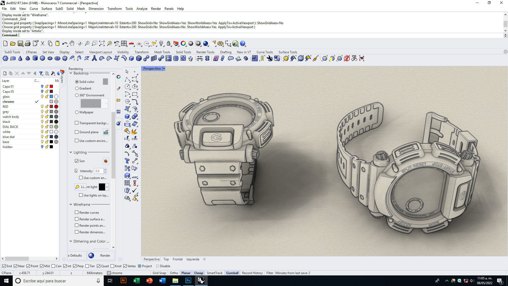Enable the Ground plane checkbox
508x286 pixels.
click(x=76, y=132)
